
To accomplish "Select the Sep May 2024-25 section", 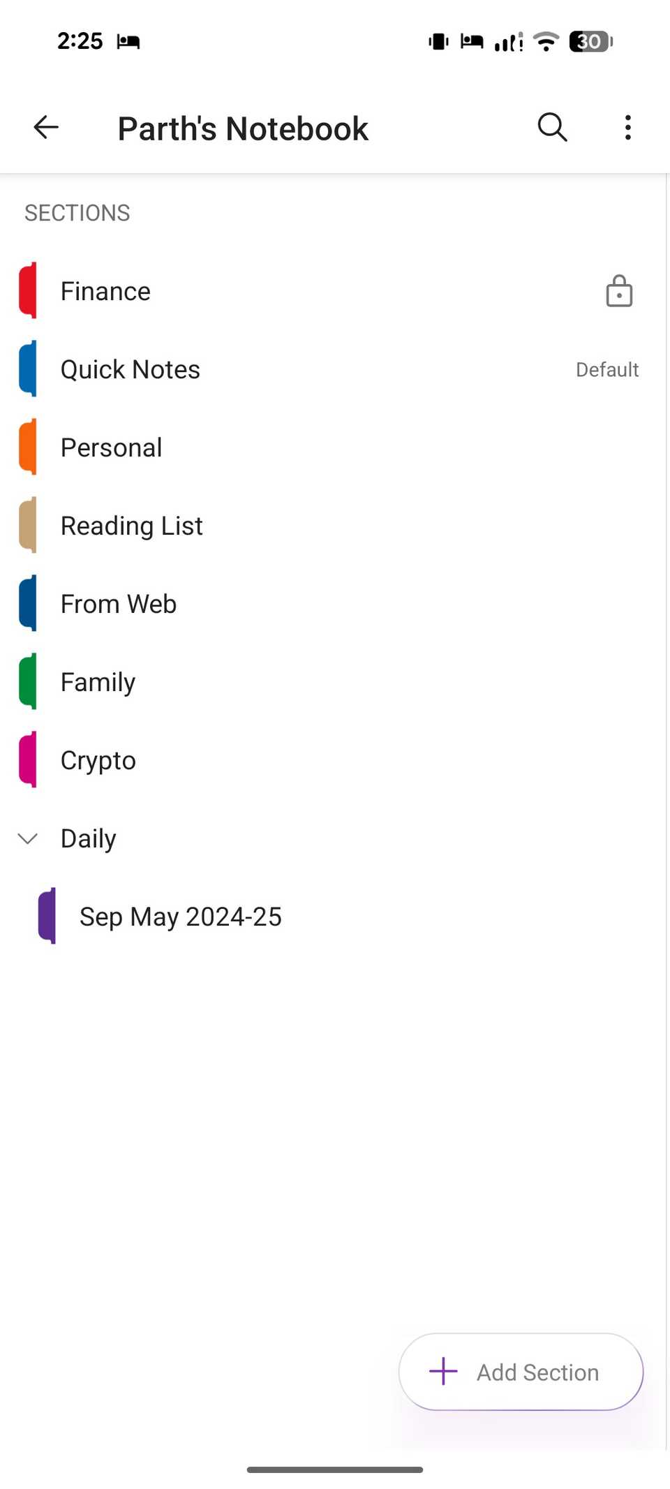I will pos(181,917).
